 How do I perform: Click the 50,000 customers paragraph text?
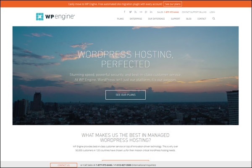[126, 148]
